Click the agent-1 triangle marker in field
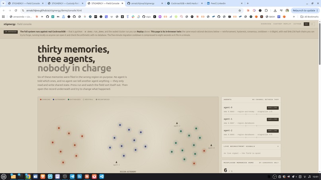Screen dimensions: 321x180 coord(116,162)
